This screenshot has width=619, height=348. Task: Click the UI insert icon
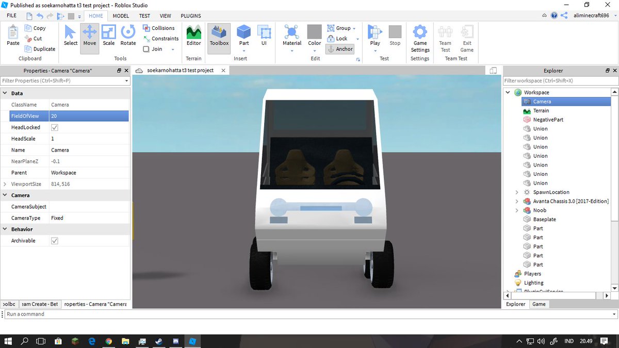[x=264, y=32]
